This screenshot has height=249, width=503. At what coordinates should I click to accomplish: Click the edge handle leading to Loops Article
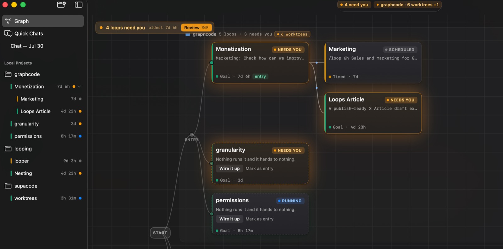317,88
